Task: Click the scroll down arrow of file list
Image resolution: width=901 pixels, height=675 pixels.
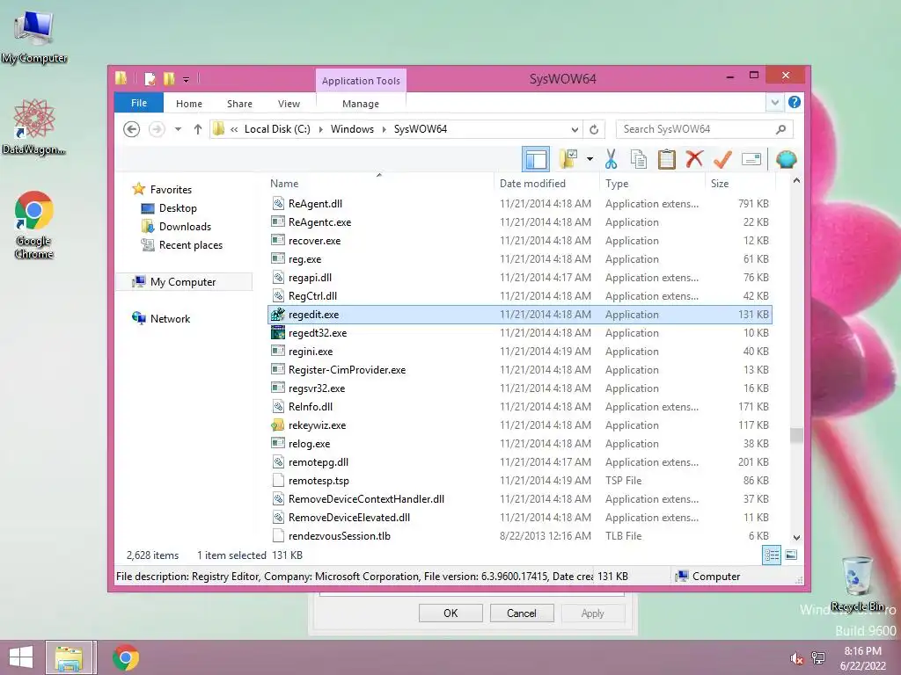Action: [796, 537]
